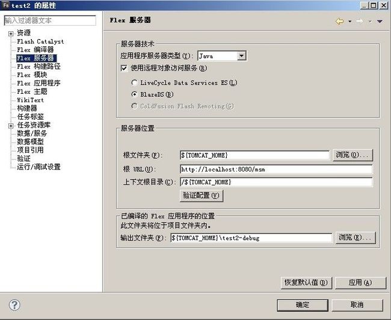Select 数据模型 in the tree

30,142
